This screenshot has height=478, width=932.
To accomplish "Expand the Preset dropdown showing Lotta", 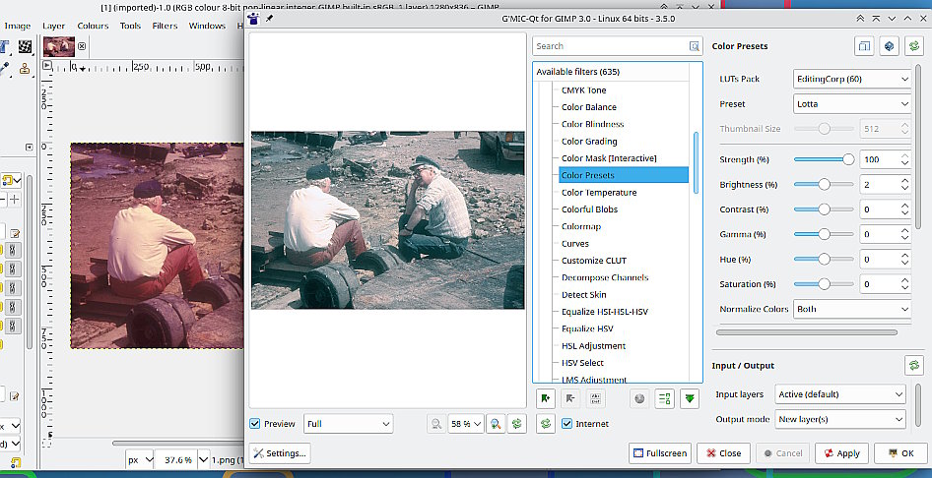I will coord(851,103).
